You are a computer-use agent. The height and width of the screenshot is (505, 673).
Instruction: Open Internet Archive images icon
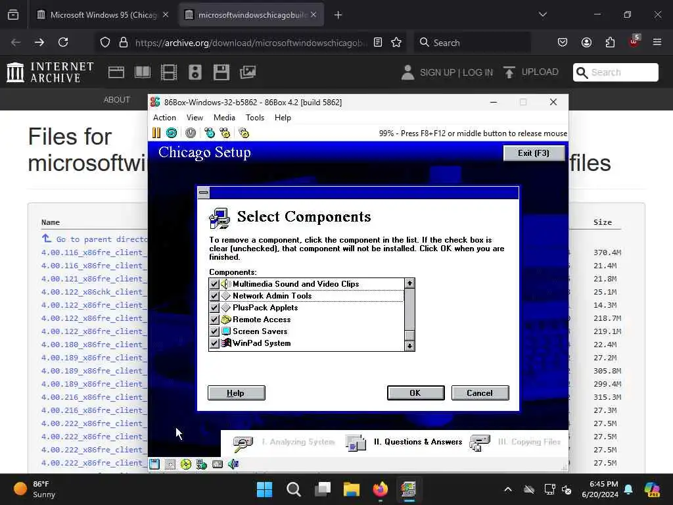(248, 72)
